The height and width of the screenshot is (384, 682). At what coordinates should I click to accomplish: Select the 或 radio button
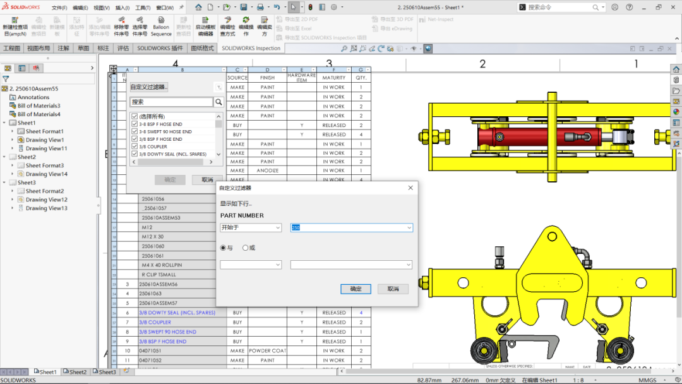coord(246,248)
